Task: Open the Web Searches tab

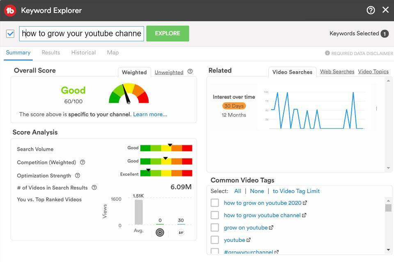Action: (337, 72)
